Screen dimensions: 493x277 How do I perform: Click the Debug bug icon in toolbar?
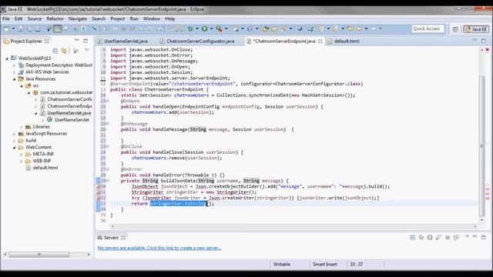coord(190,29)
